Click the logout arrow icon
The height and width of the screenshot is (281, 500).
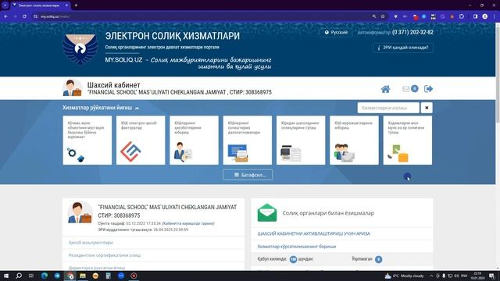(428, 89)
